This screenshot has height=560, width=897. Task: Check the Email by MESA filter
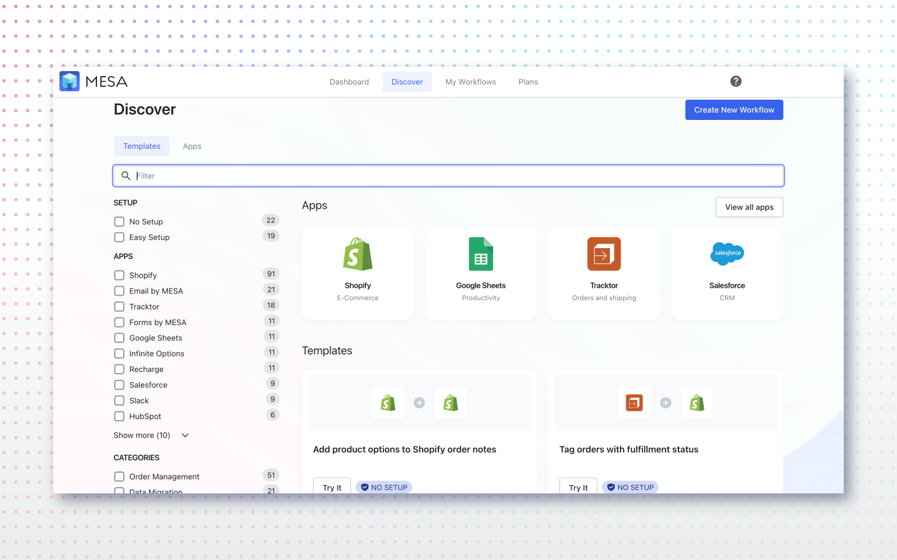(x=119, y=291)
